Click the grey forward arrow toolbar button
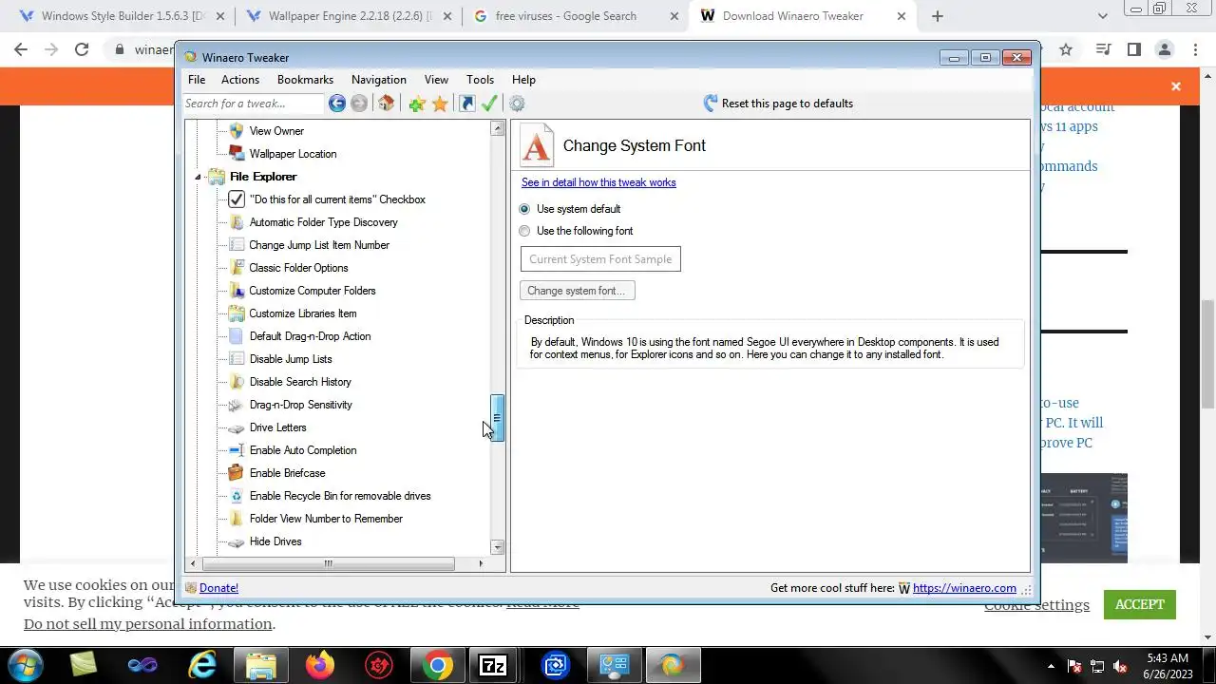This screenshot has width=1216, height=684. [x=359, y=104]
